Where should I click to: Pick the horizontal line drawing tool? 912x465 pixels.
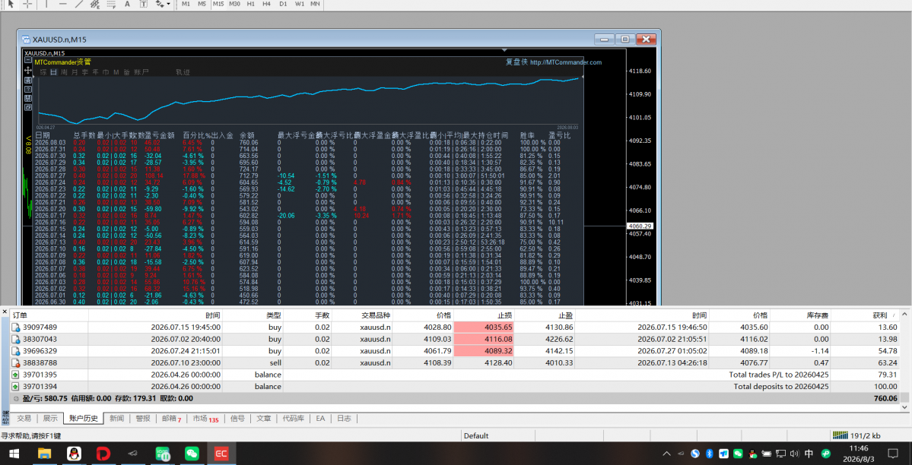point(63,4)
